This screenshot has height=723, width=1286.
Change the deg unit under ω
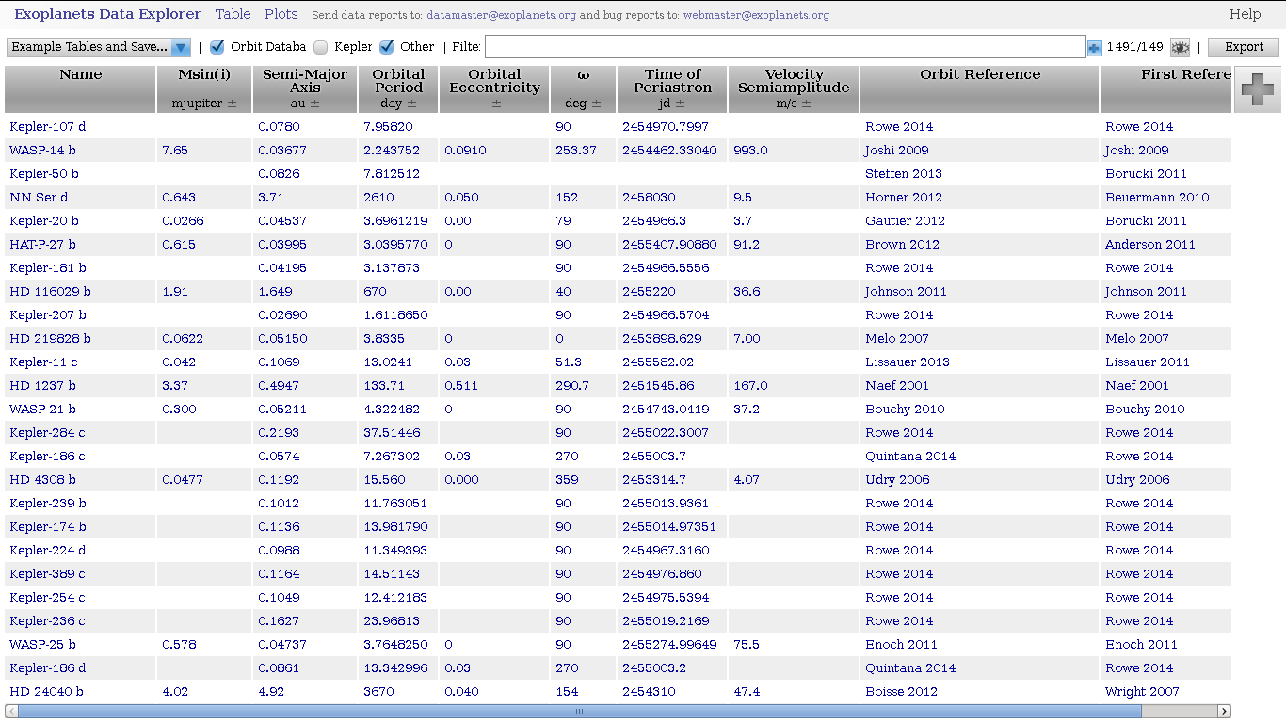[576, 104]
